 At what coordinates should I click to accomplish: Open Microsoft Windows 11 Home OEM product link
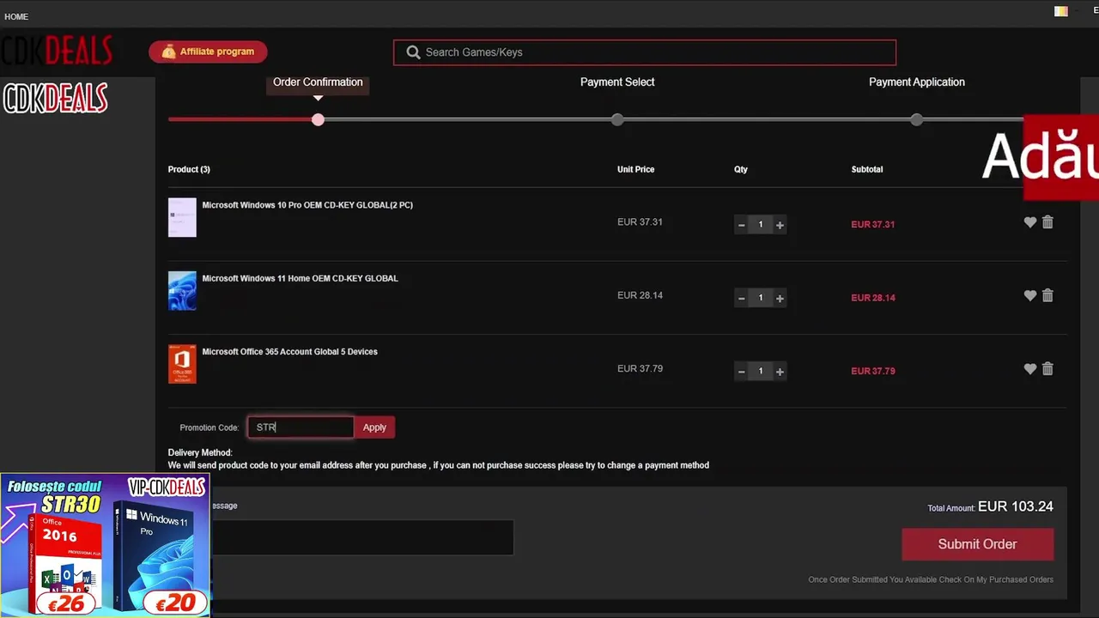click(x=300, y=278)
